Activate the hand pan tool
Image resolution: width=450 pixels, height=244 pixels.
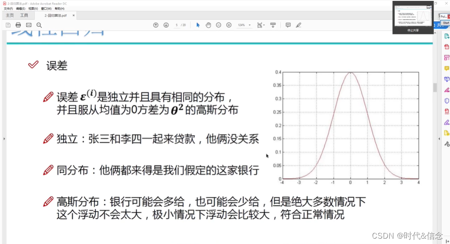208,25
